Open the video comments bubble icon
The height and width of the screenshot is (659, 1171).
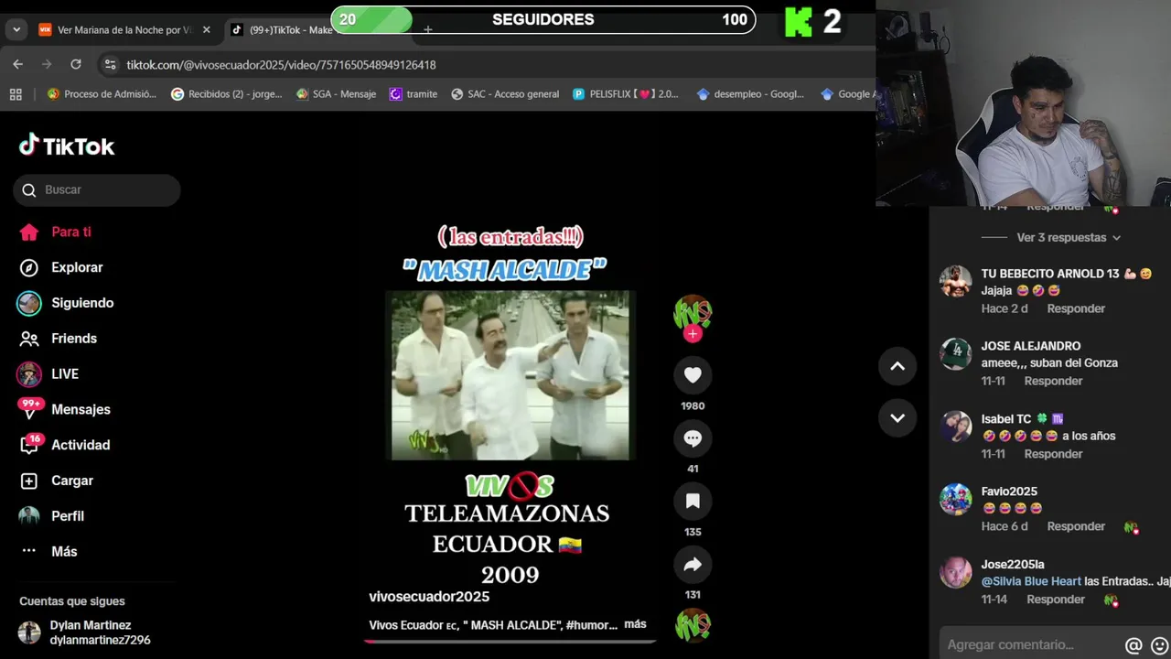coord(693,438)
